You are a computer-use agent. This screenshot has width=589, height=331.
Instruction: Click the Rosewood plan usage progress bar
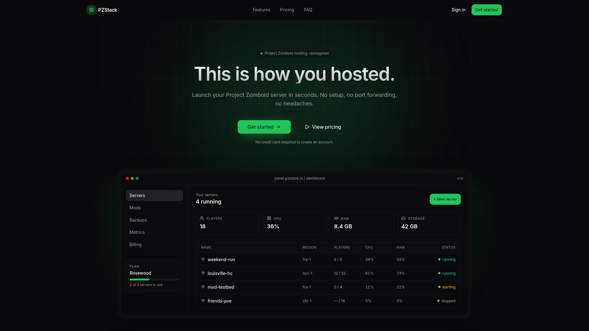tap(154, 280)
